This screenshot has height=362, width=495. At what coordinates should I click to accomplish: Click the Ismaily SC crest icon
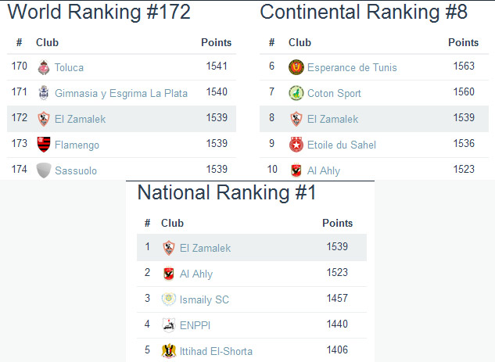click(x=168, y=299)
